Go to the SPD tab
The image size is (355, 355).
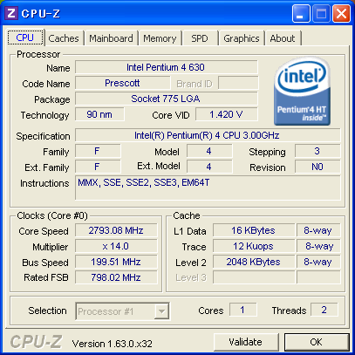[200, 38]
